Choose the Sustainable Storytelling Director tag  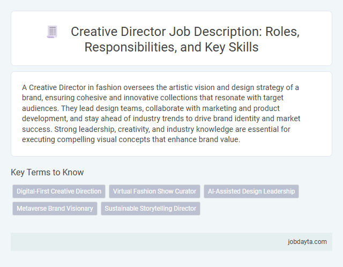pyautogui.click(x=150, y=209)
